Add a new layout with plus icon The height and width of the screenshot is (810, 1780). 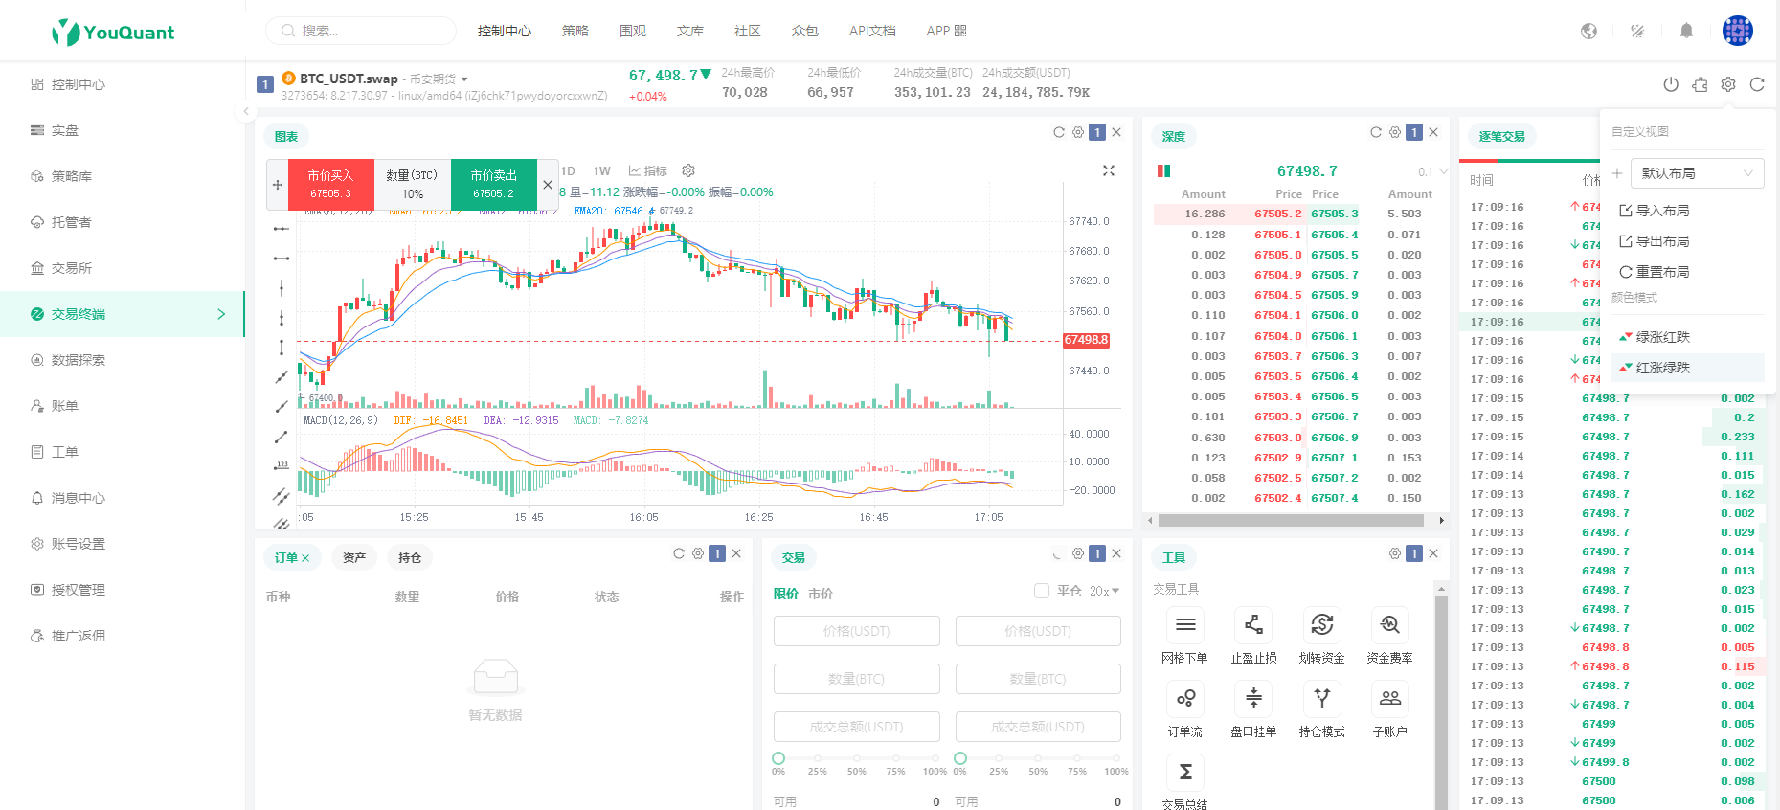(1617, 173)
